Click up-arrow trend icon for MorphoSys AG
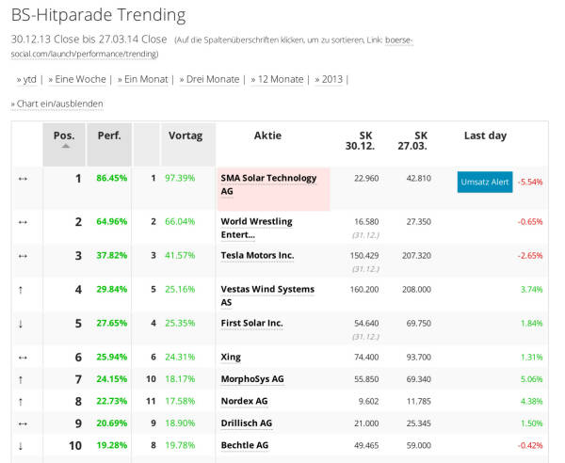Screen dimensions: 565x463 (22, 379)
